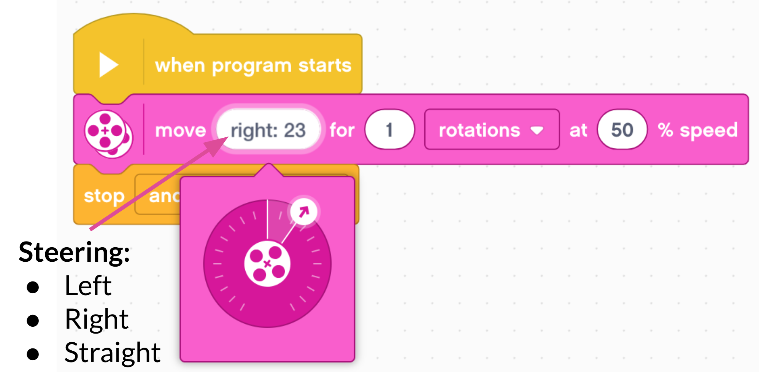Click the % speed label on block
The image size is (759, 372).
(x=698, y=130)
